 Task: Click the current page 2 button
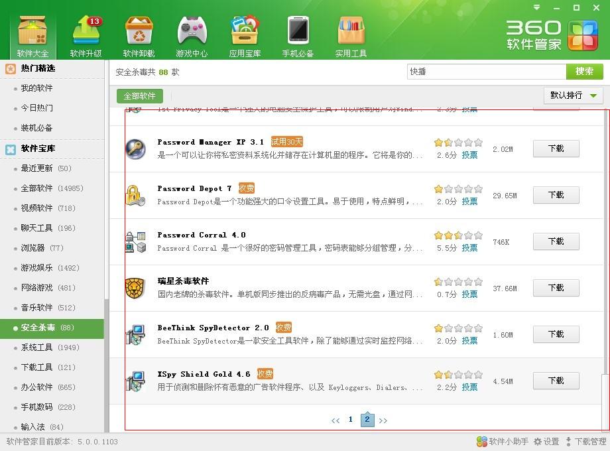[367, 419]
